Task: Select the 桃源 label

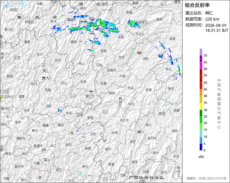Action: tap(172, 39)
